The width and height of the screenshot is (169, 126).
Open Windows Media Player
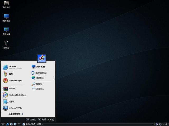17,95
